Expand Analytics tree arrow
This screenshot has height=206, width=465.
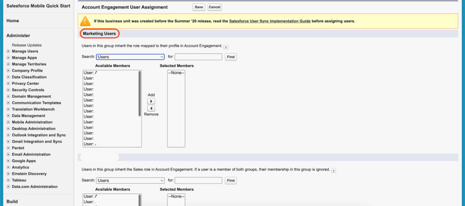8,167
